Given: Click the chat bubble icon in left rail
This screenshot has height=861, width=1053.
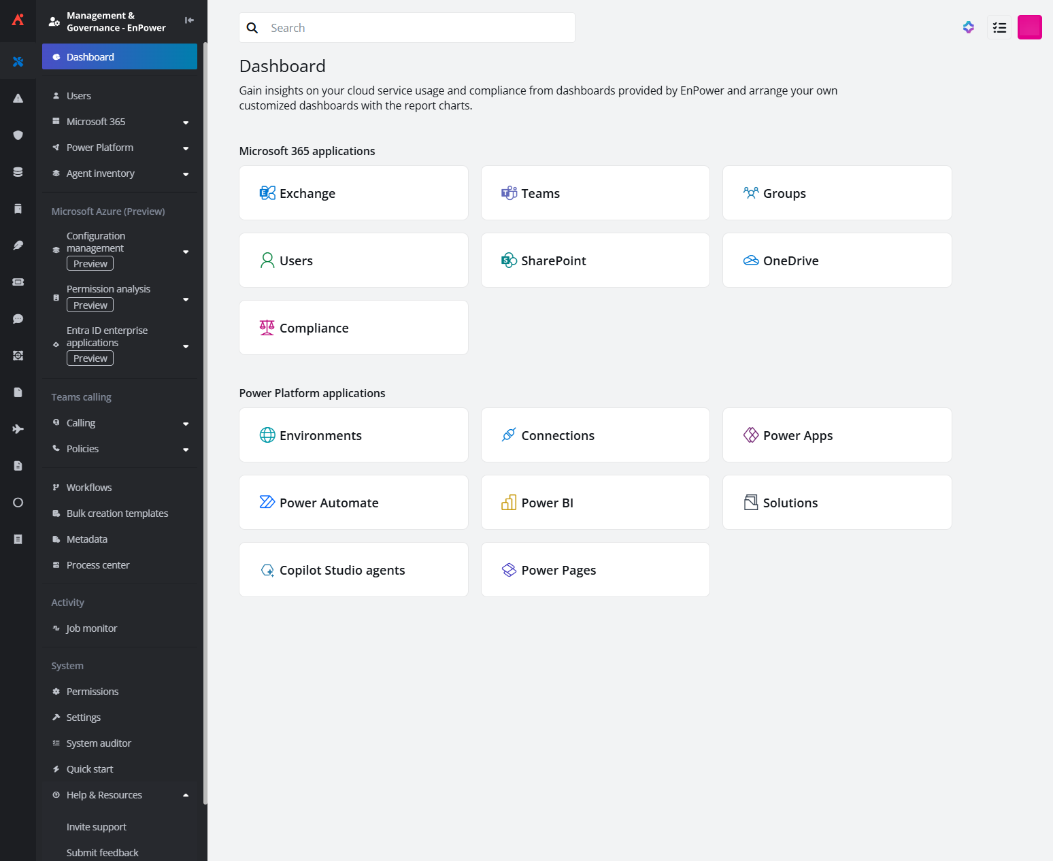Looking at the screenshot, I should pos(18,319).
